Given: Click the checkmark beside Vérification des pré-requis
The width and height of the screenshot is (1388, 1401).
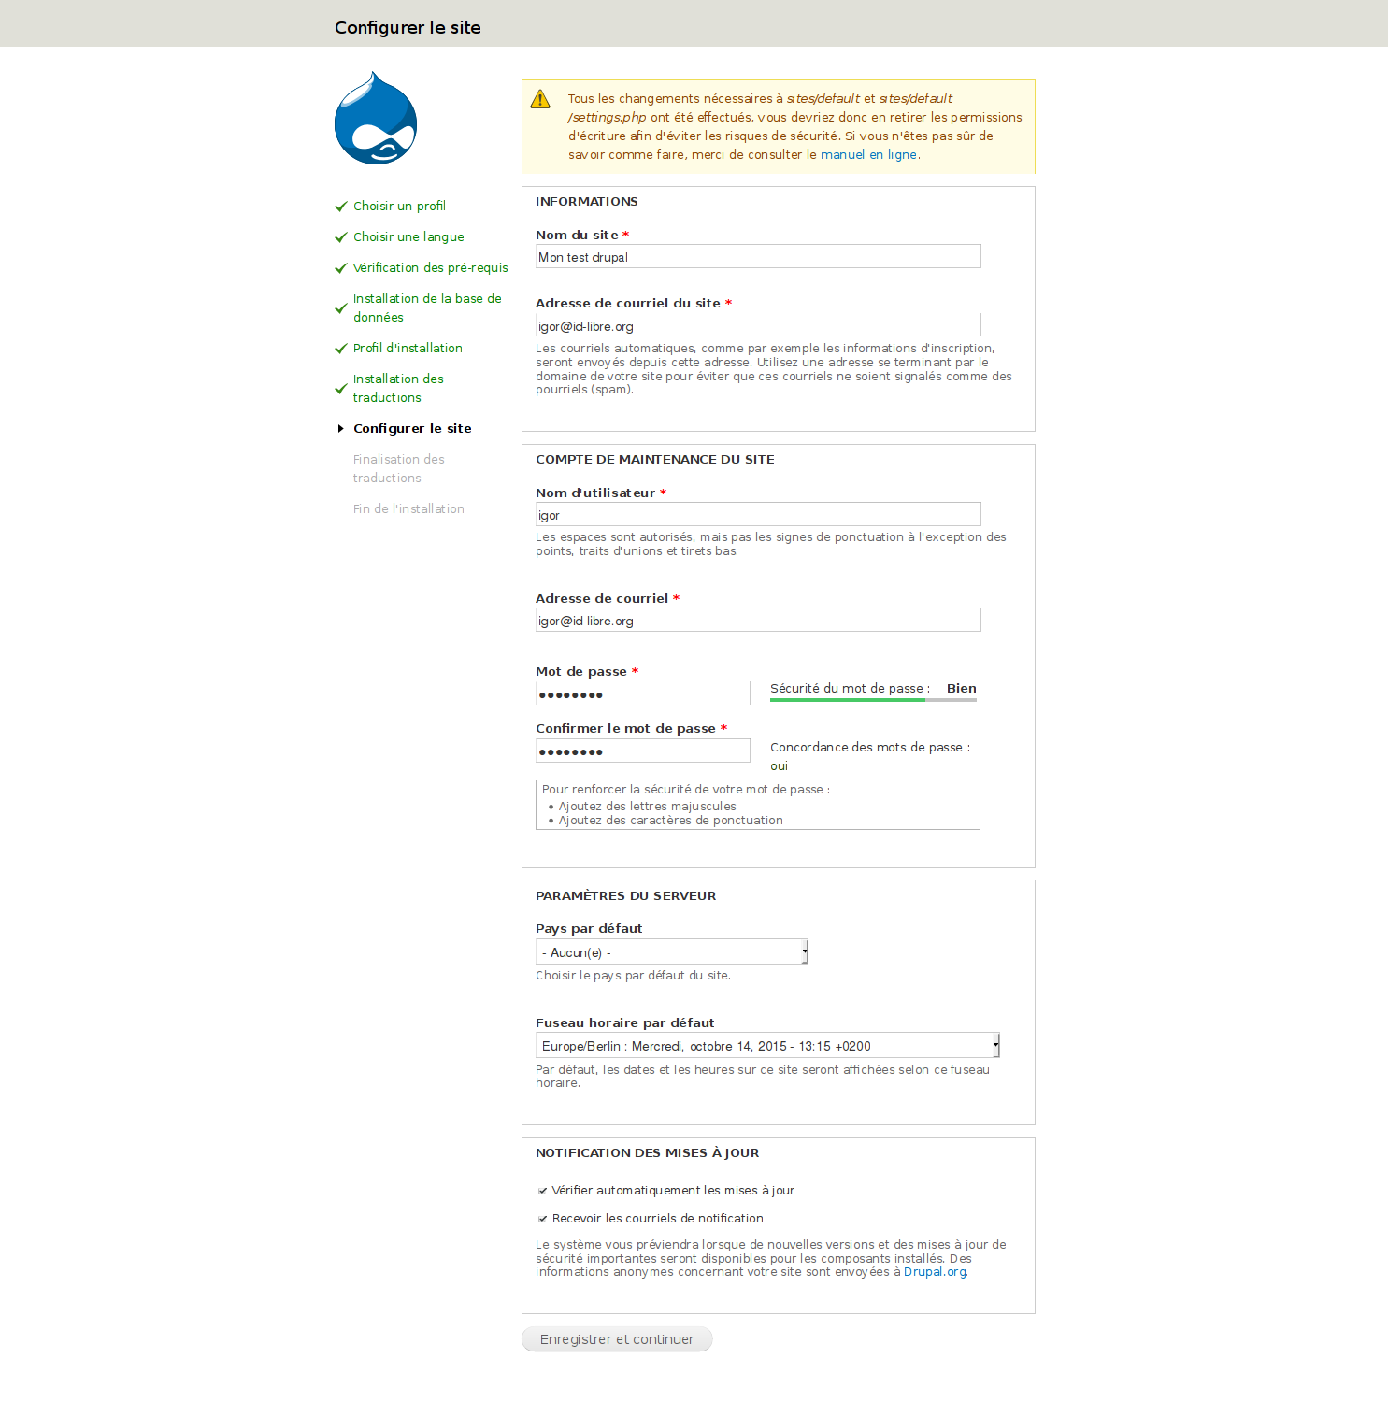Looking at the screenshot, I should [341, 268].
